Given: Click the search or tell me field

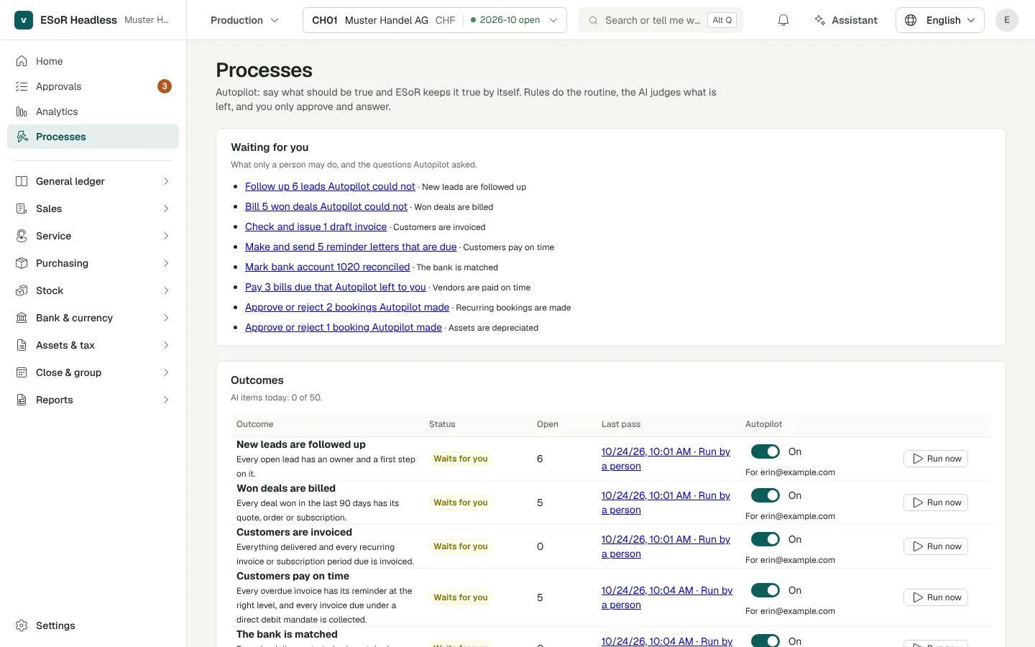Looking at the screenshot, I should pyautogui.click(x=661, y=20).
